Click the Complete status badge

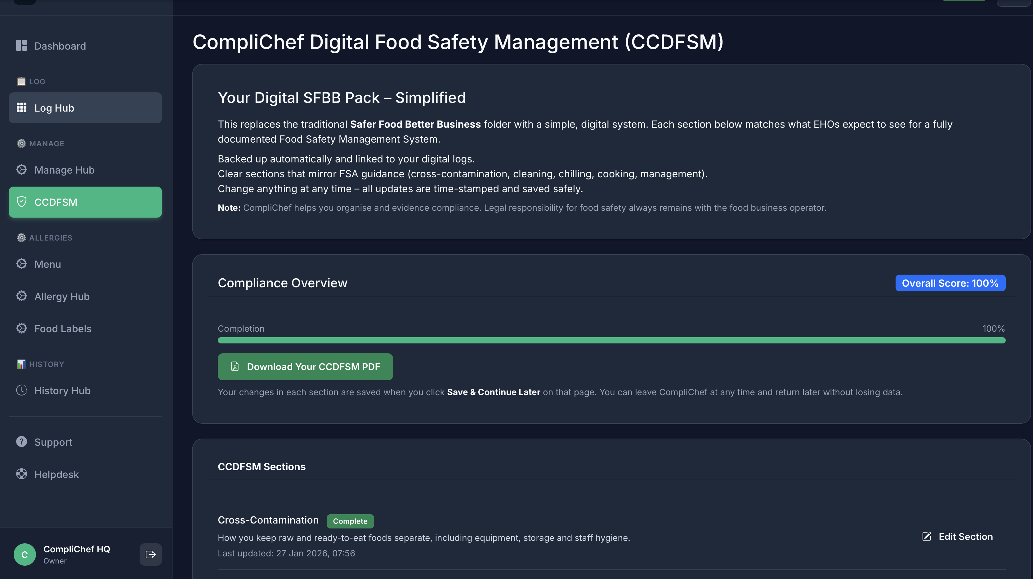[x=350, y=521]
